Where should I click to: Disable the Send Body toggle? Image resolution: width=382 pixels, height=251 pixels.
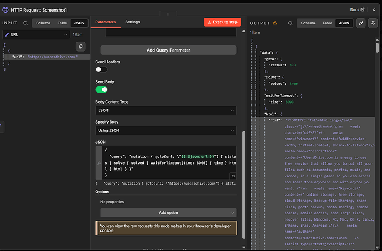101,90
